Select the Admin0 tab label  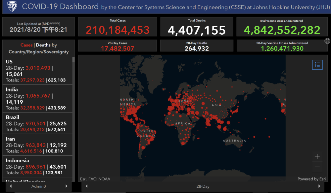click(x=39, y=186)
